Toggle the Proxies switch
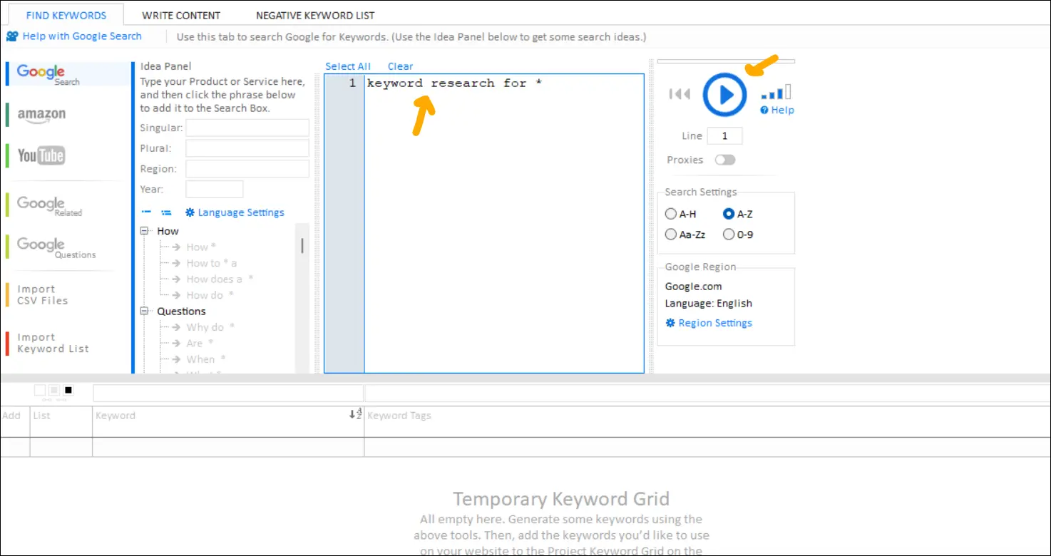This screenshot has width=1051, height=556. (725, 160)
